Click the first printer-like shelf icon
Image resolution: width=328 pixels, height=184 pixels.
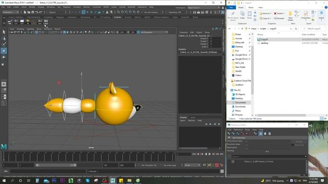(10, 21)
